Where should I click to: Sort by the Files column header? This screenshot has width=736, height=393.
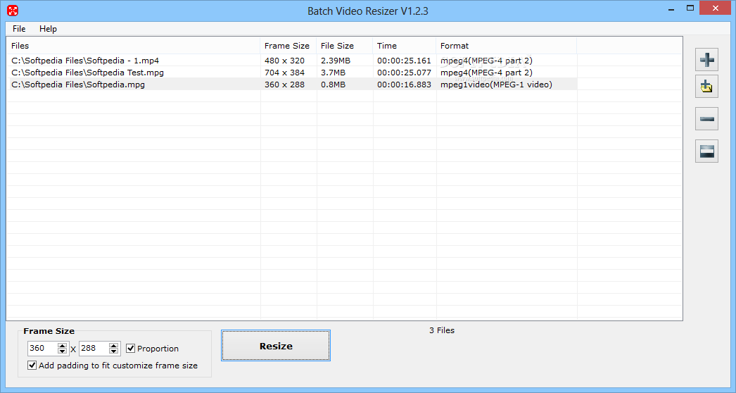(x=133, y=46)
